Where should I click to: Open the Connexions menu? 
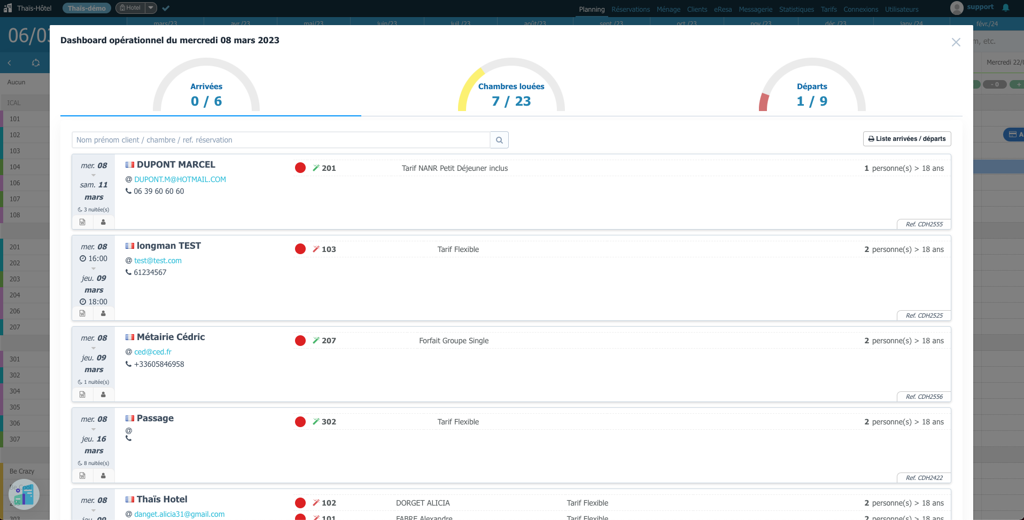click(860, 10)
